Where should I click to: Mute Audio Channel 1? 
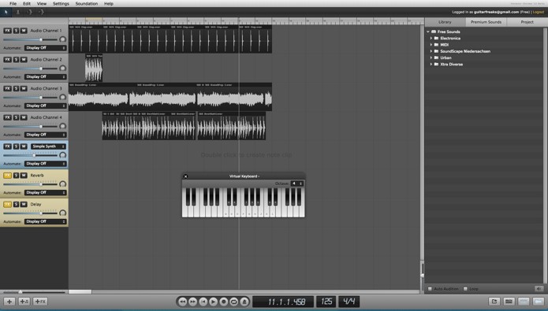tap(24, 31)
